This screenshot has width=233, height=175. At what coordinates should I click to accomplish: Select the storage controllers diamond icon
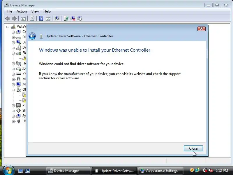19,111
